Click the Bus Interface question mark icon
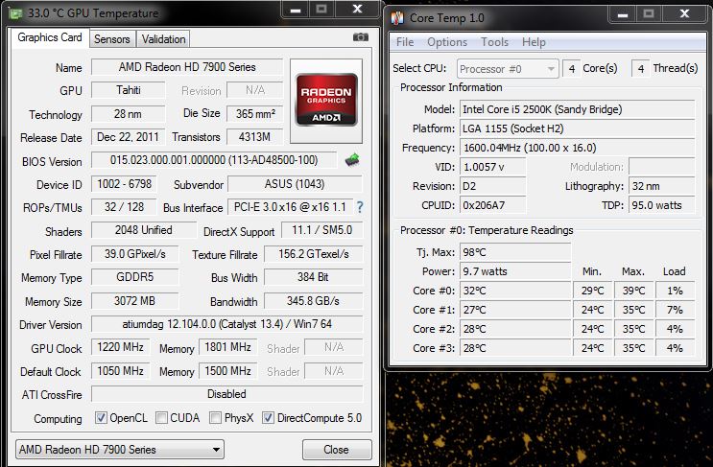Viewport: 713px width, 467px height. click(x=360, y=207)
